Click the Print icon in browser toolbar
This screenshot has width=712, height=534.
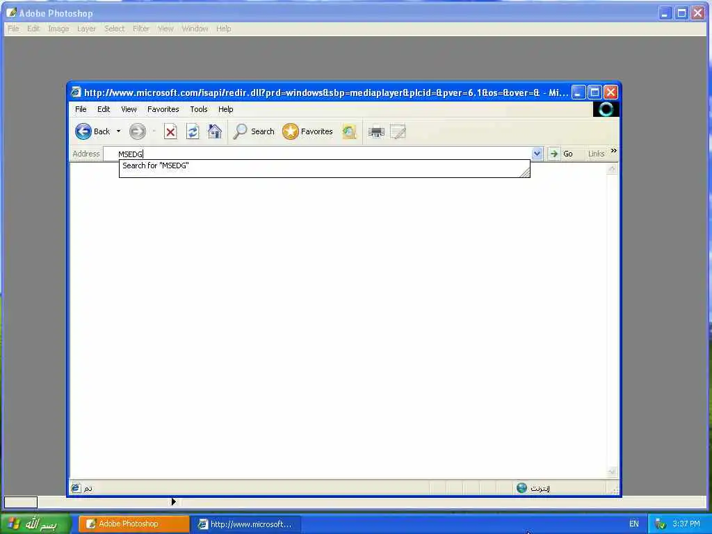click(x=376, y=131)
